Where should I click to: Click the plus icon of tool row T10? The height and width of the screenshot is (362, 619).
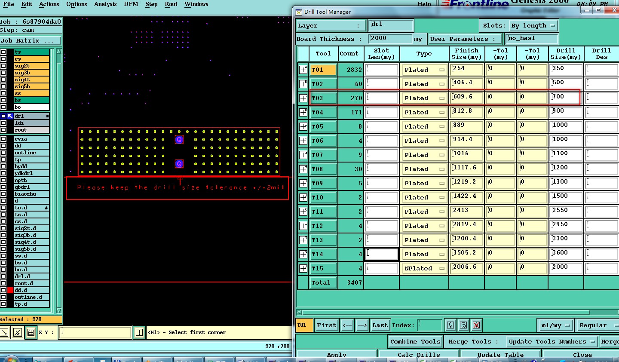click(x=303, y=197)
